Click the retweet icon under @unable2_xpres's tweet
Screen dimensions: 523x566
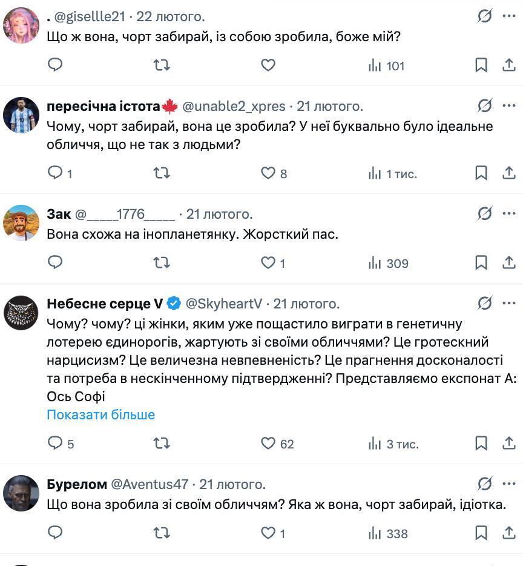coord(161,174)
